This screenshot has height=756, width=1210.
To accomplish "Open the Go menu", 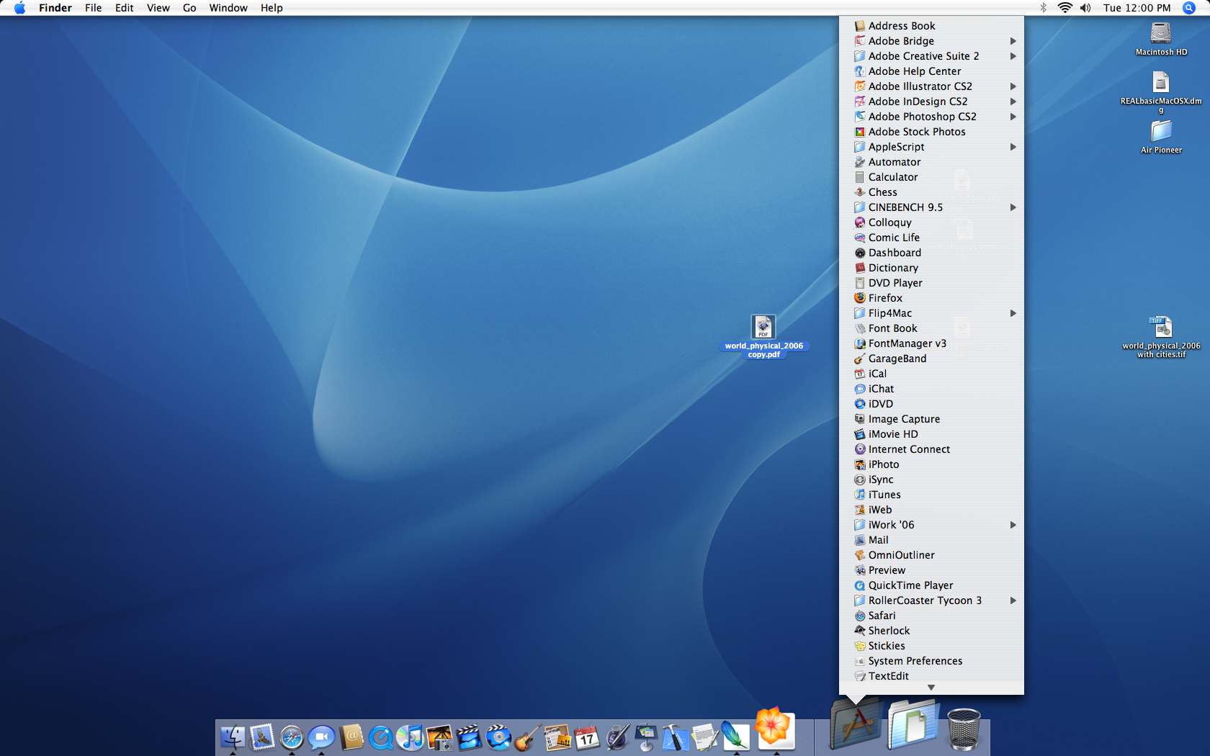I will pos(189,8).
